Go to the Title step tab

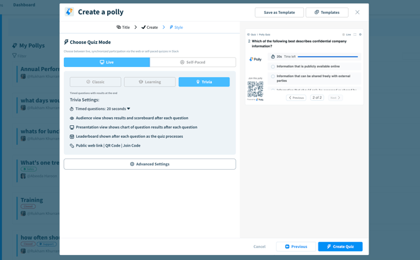click(x=123, y=28)
